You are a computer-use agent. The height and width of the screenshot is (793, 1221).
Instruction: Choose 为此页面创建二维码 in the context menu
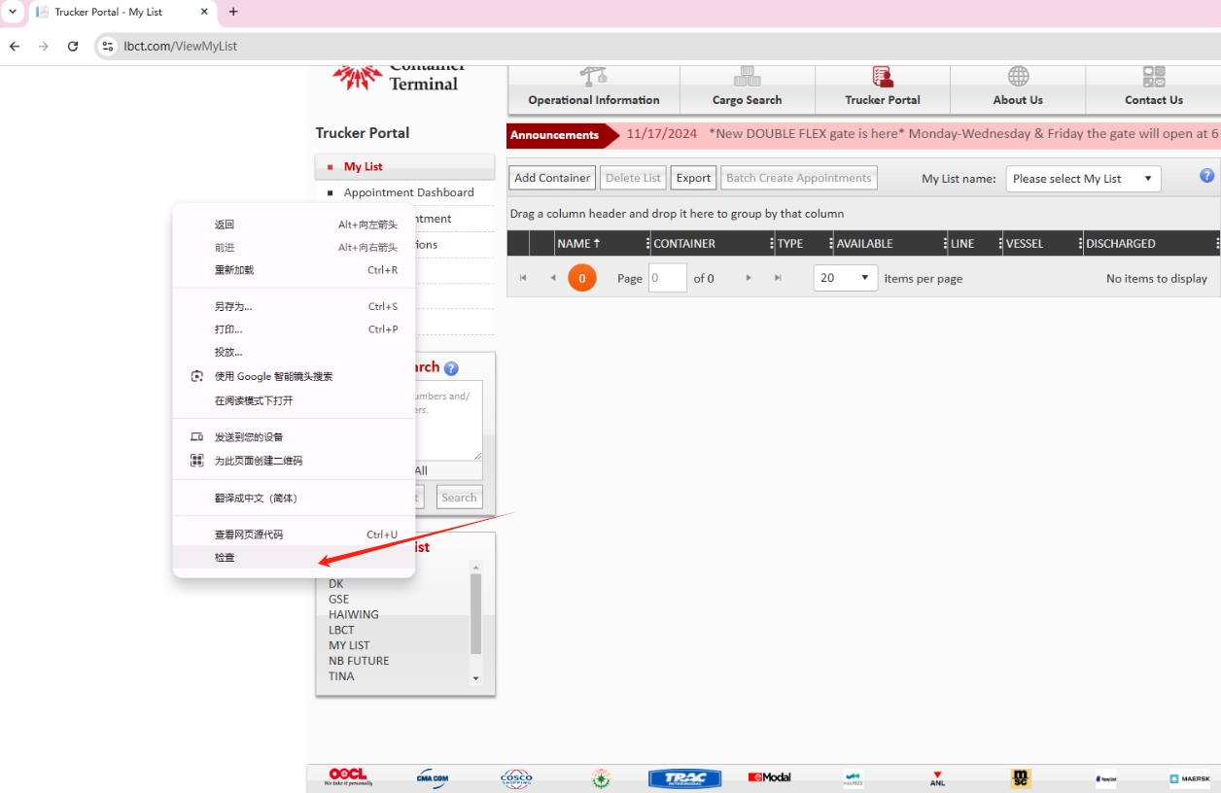coord(294,461)
